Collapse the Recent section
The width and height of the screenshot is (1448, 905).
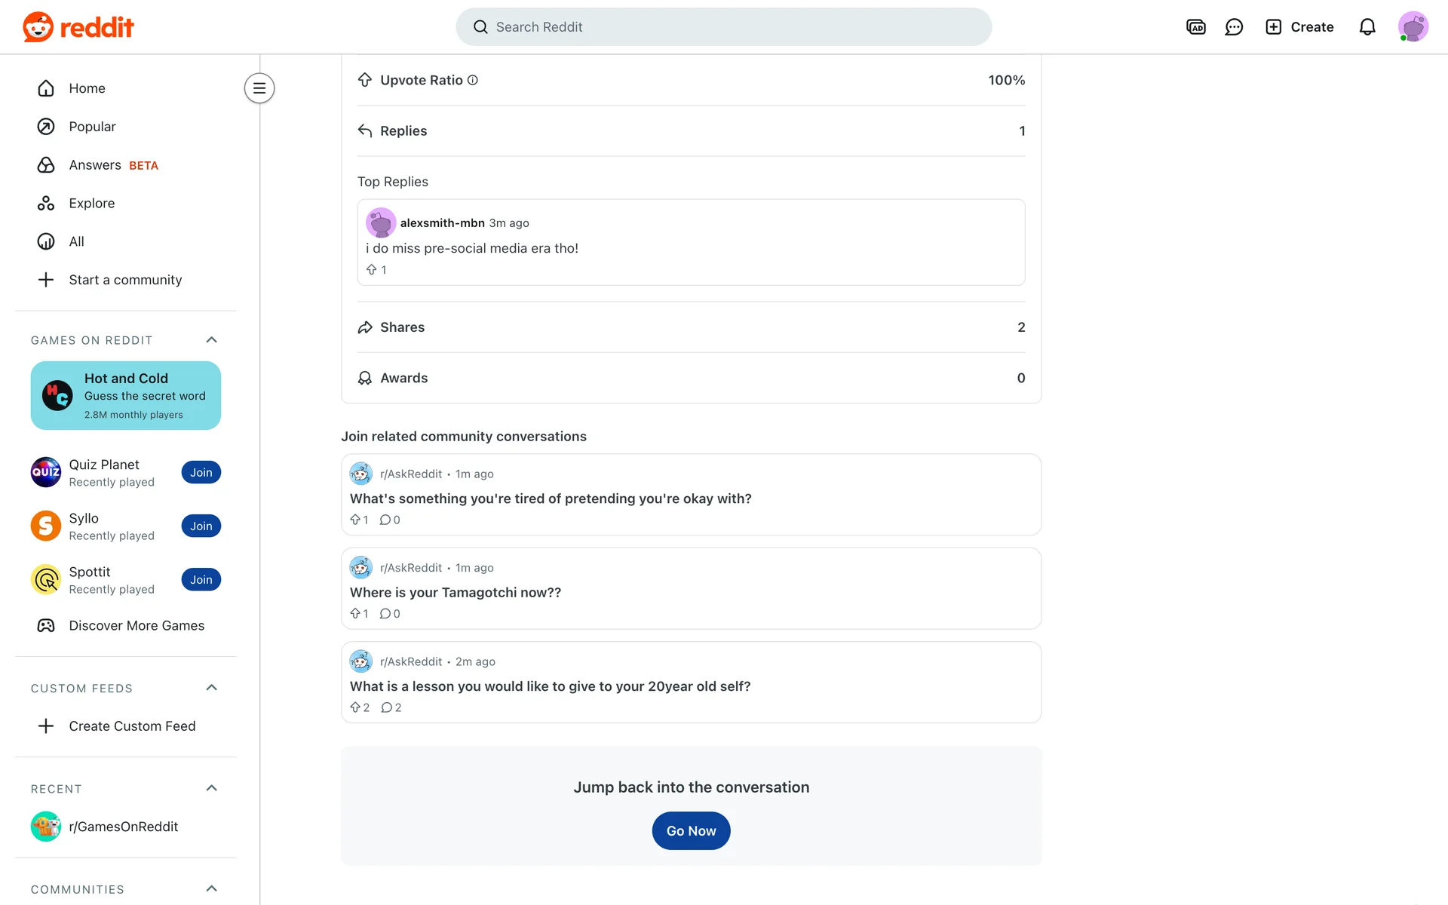[212, 788]
